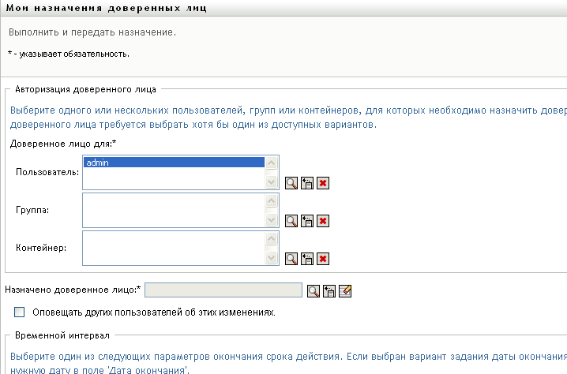The width and height of the screenshot is (567, 374).
Task: Click the search icon for Контейнер list
Action: (x=291, y=258)
